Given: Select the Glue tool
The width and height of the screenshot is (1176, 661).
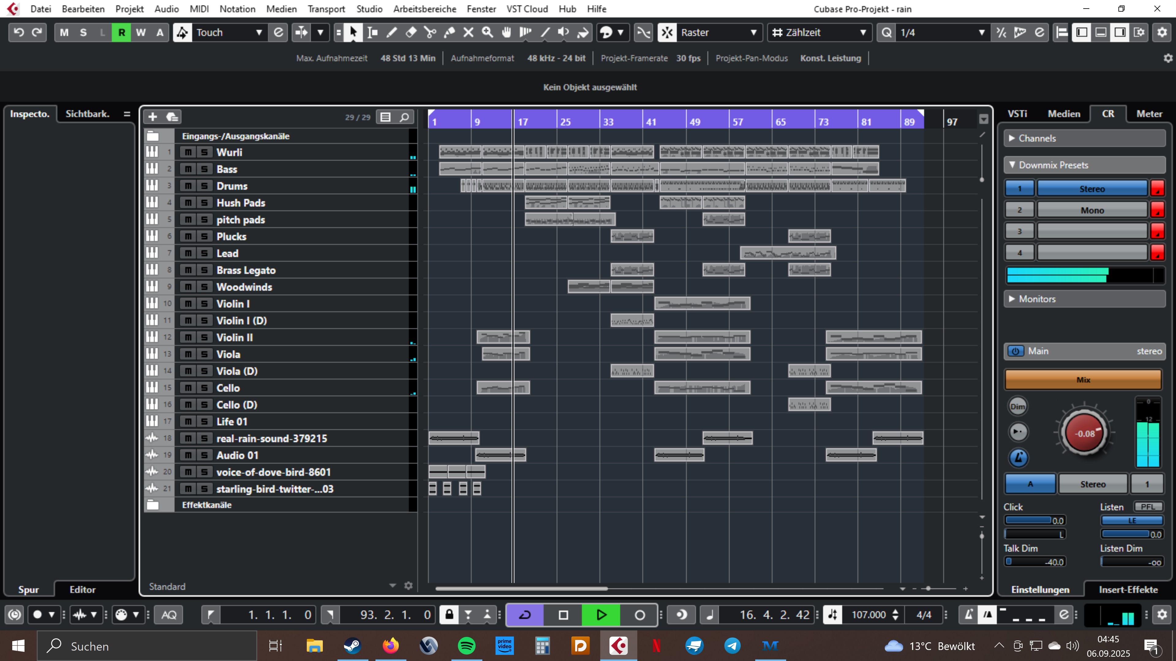Looking at the screenshot, I should pyautogui.click(x=449, y=32).
